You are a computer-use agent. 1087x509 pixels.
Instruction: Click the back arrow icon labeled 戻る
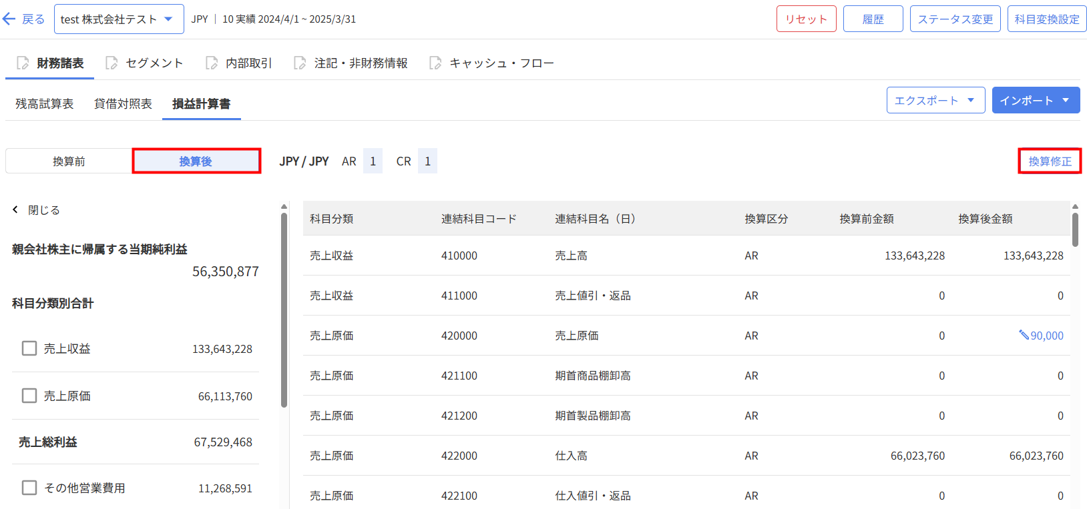(x=9, y=19)
